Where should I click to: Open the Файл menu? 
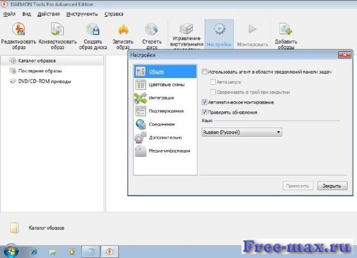coord(9,14)
